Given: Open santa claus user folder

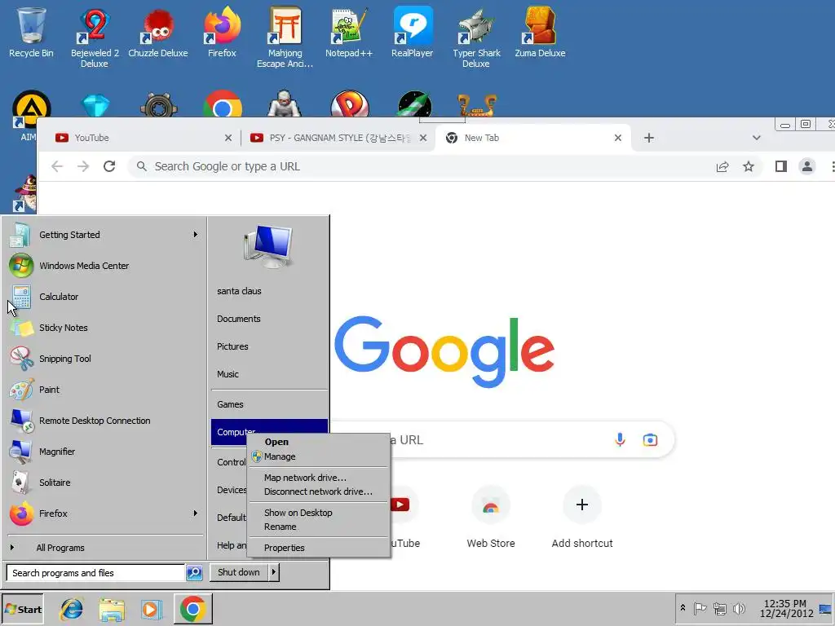Looking at the screenshot, I should pos(269,291).
